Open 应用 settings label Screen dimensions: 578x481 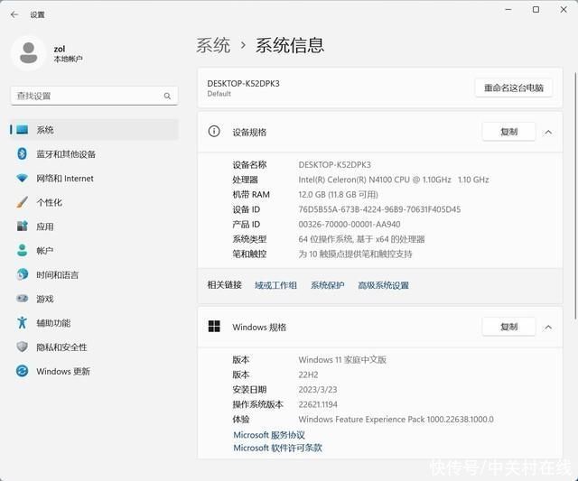[45, 227]
